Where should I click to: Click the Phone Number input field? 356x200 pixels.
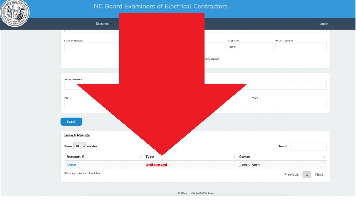[x=301, y=47]
